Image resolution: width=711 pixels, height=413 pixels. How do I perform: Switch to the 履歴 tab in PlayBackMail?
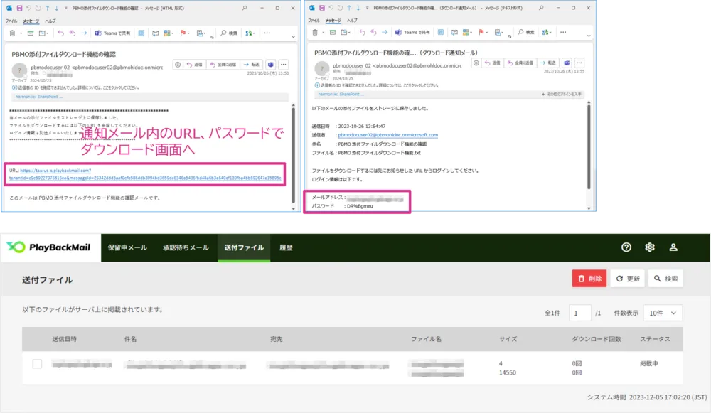click(286, 247)
